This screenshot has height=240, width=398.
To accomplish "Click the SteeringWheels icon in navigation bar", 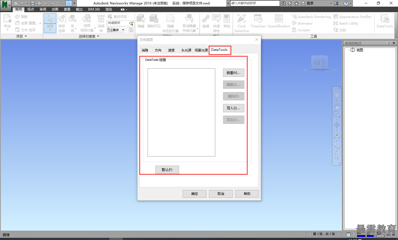I will point(337,95).
